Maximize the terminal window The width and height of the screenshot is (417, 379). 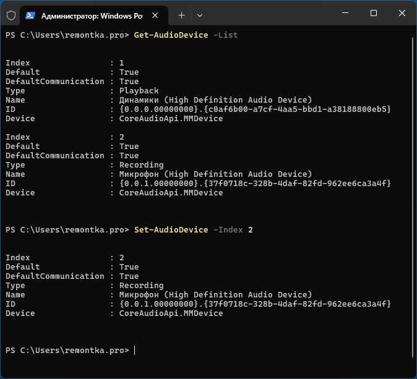point(374,13)
